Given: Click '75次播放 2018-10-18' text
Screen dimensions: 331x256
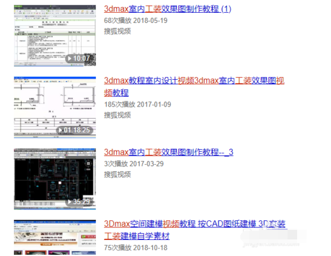Looking at the screenshot, I should (135, 248).
